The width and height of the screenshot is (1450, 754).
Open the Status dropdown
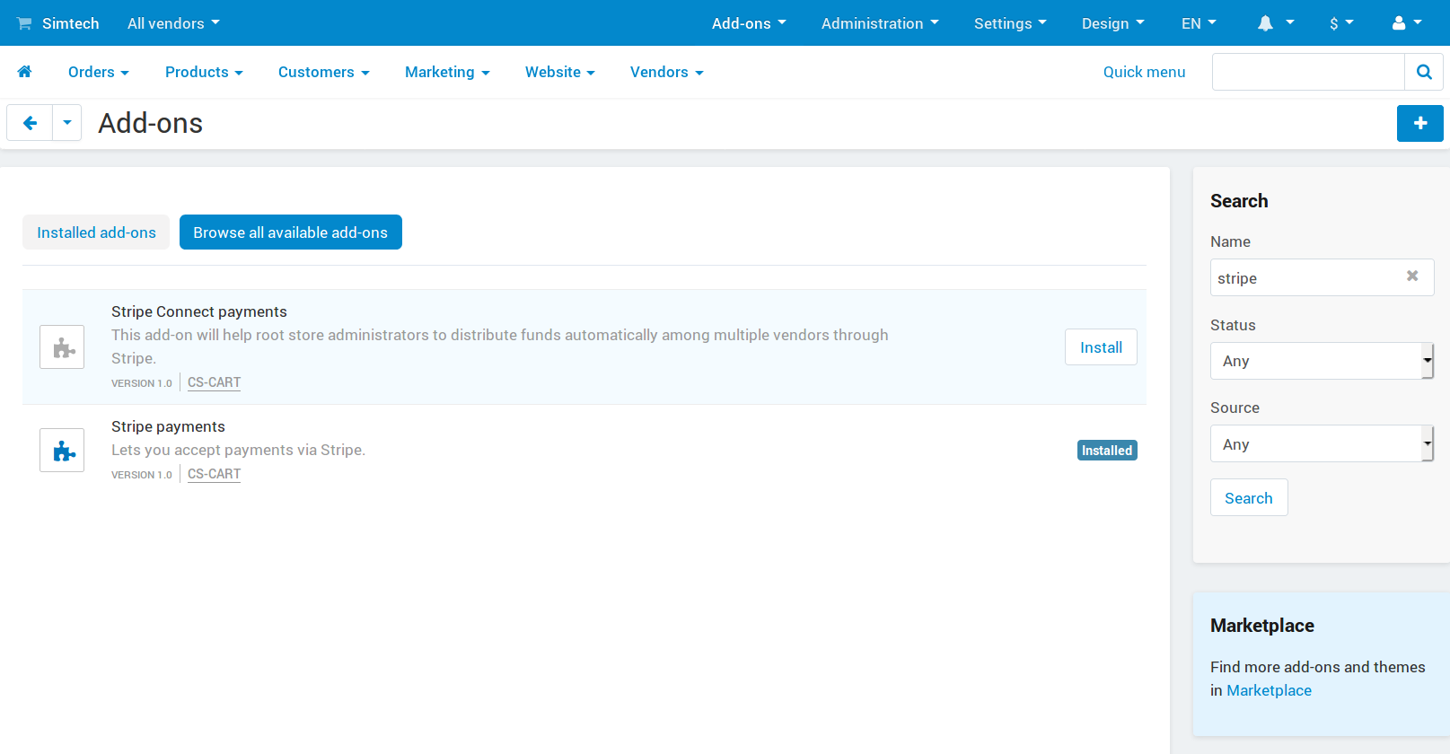[x=1322, y=361]
